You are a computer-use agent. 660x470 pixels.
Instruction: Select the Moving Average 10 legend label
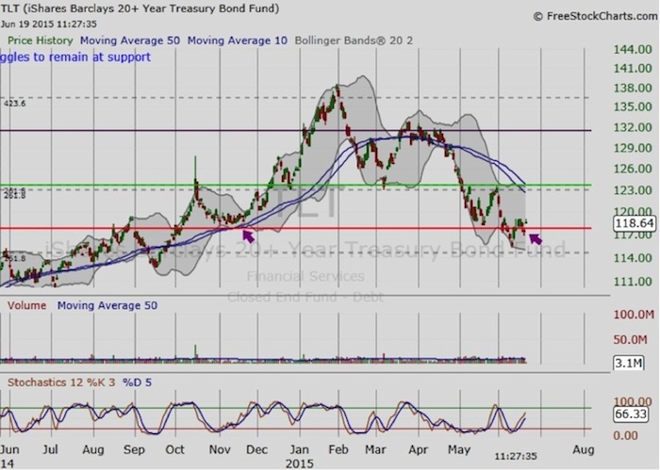click(x=238, y=41)
